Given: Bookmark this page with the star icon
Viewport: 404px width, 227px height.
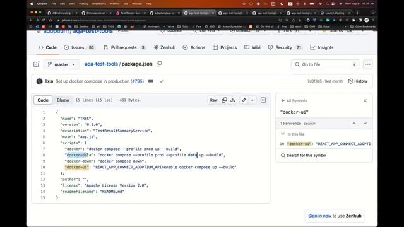Looking at the screenshot, I should click(x=300, y=20).
